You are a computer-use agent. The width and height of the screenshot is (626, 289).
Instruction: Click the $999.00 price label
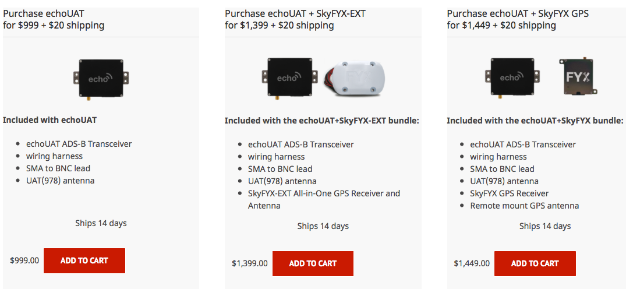click(x=24, y=260)
